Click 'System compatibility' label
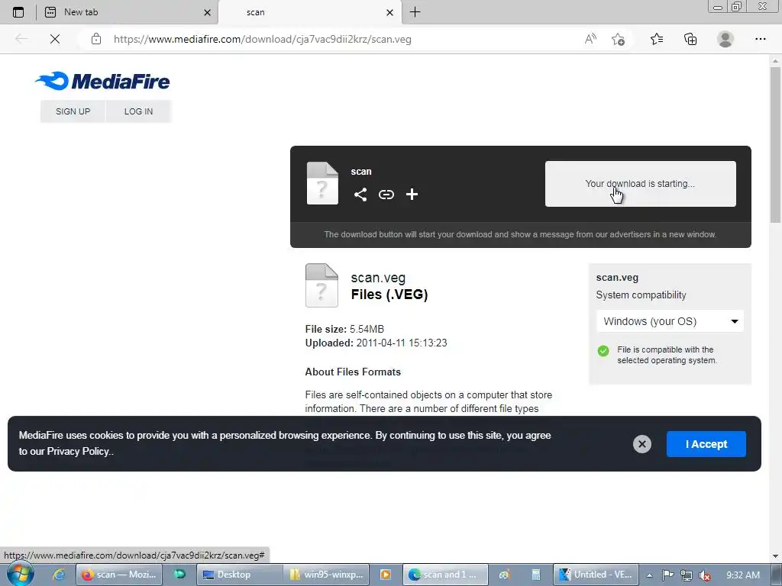The height and width of the screenshot is (586, 782). coord(641,295)
